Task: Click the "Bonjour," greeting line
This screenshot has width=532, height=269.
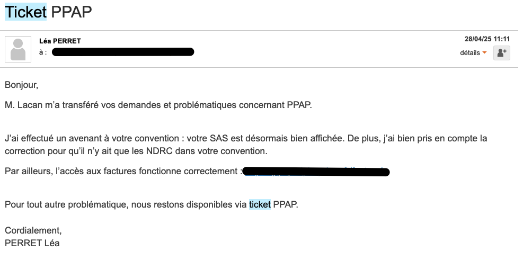Action: (22, 84)
